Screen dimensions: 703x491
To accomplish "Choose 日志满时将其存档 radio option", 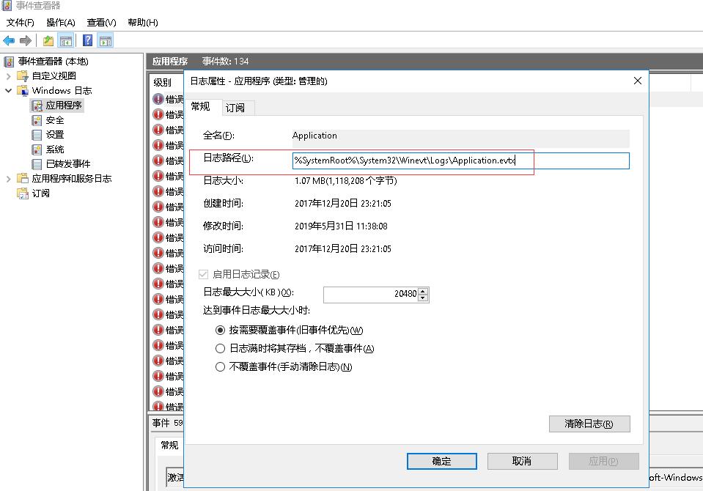I will coord(220,348).
